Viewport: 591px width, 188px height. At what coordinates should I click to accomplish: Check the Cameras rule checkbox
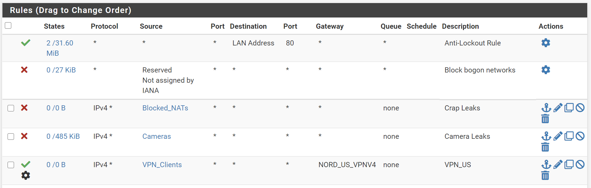tap(11, 136)
